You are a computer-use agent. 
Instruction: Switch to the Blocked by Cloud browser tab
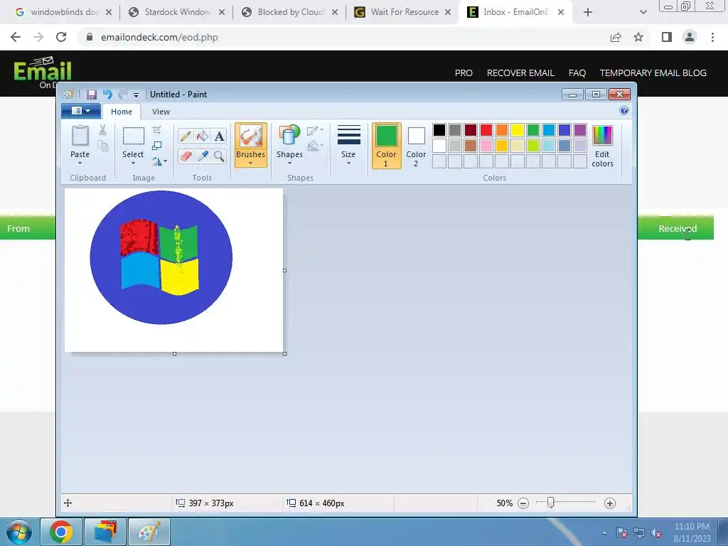(x=290, y=12)
